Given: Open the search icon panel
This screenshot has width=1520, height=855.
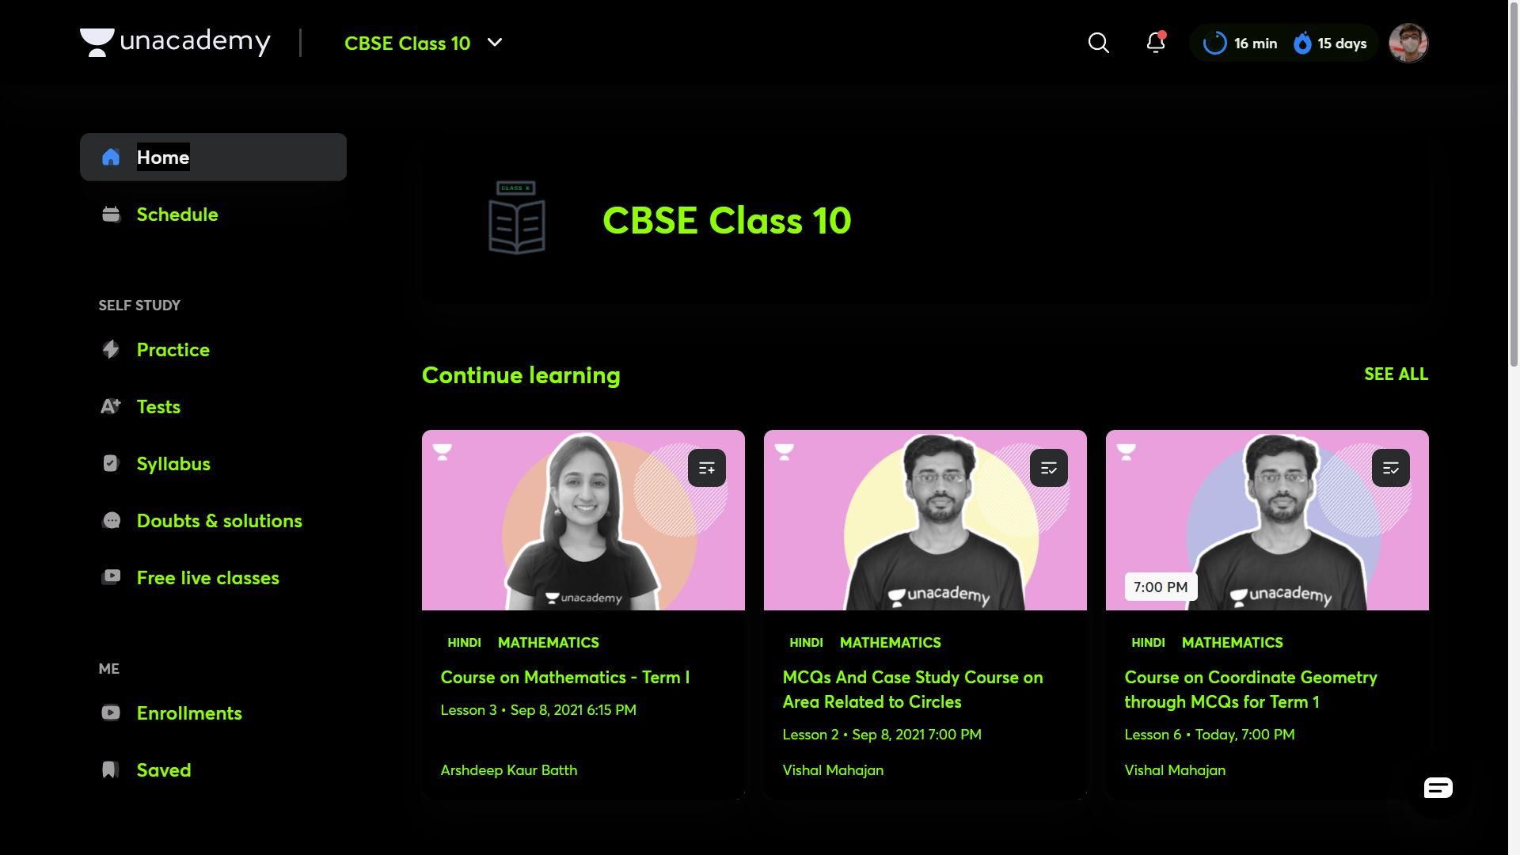Looking at the screenshot, I should (1098, 43).
